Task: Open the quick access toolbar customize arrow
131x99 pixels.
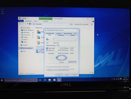Action: pos(27,18)
